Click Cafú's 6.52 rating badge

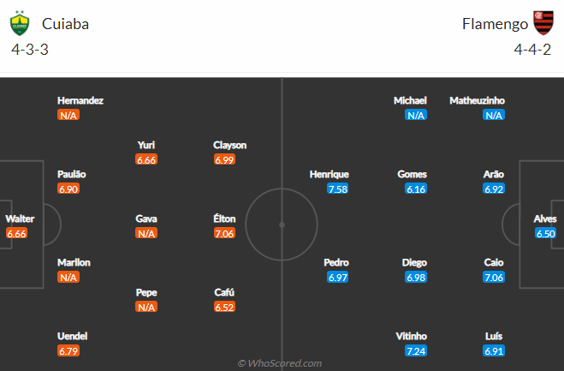(224, 308)
